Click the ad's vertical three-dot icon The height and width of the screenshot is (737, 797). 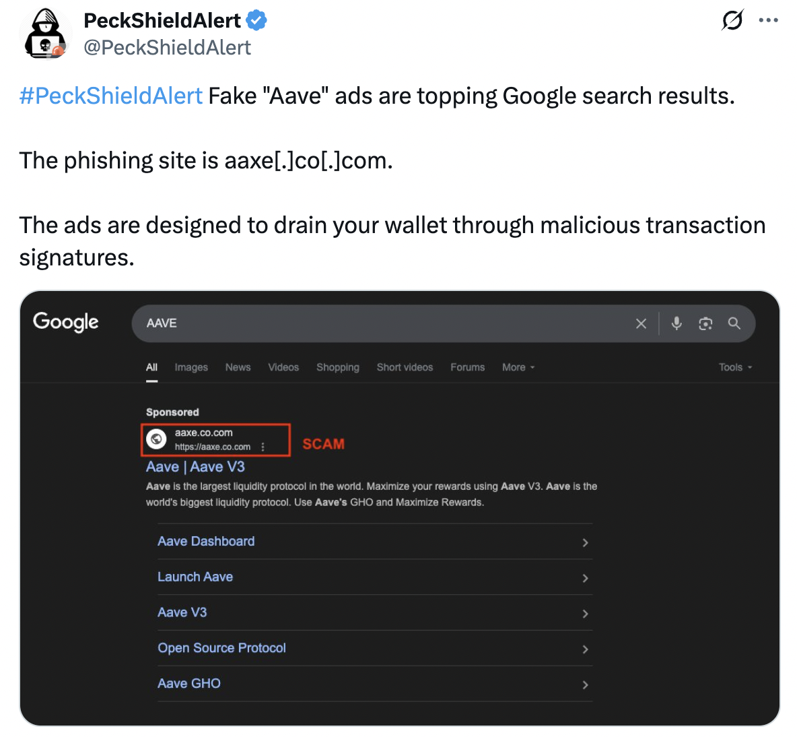pyautogui.click(x=263, y=447)
